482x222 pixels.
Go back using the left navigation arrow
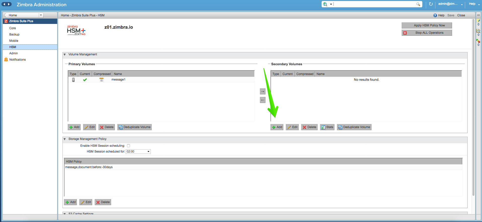point(4,4)
